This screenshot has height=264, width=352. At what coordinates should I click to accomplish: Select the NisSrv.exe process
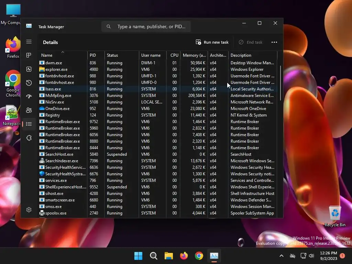(x=158, y=102)
